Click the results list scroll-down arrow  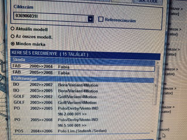[153, 132]
